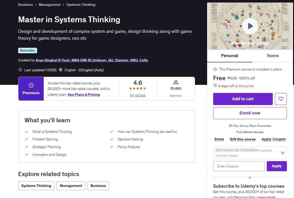Open the Systems Thinking breadcrumb link
The width and height of the screenshot is (294, 198).
pos(81,5)
